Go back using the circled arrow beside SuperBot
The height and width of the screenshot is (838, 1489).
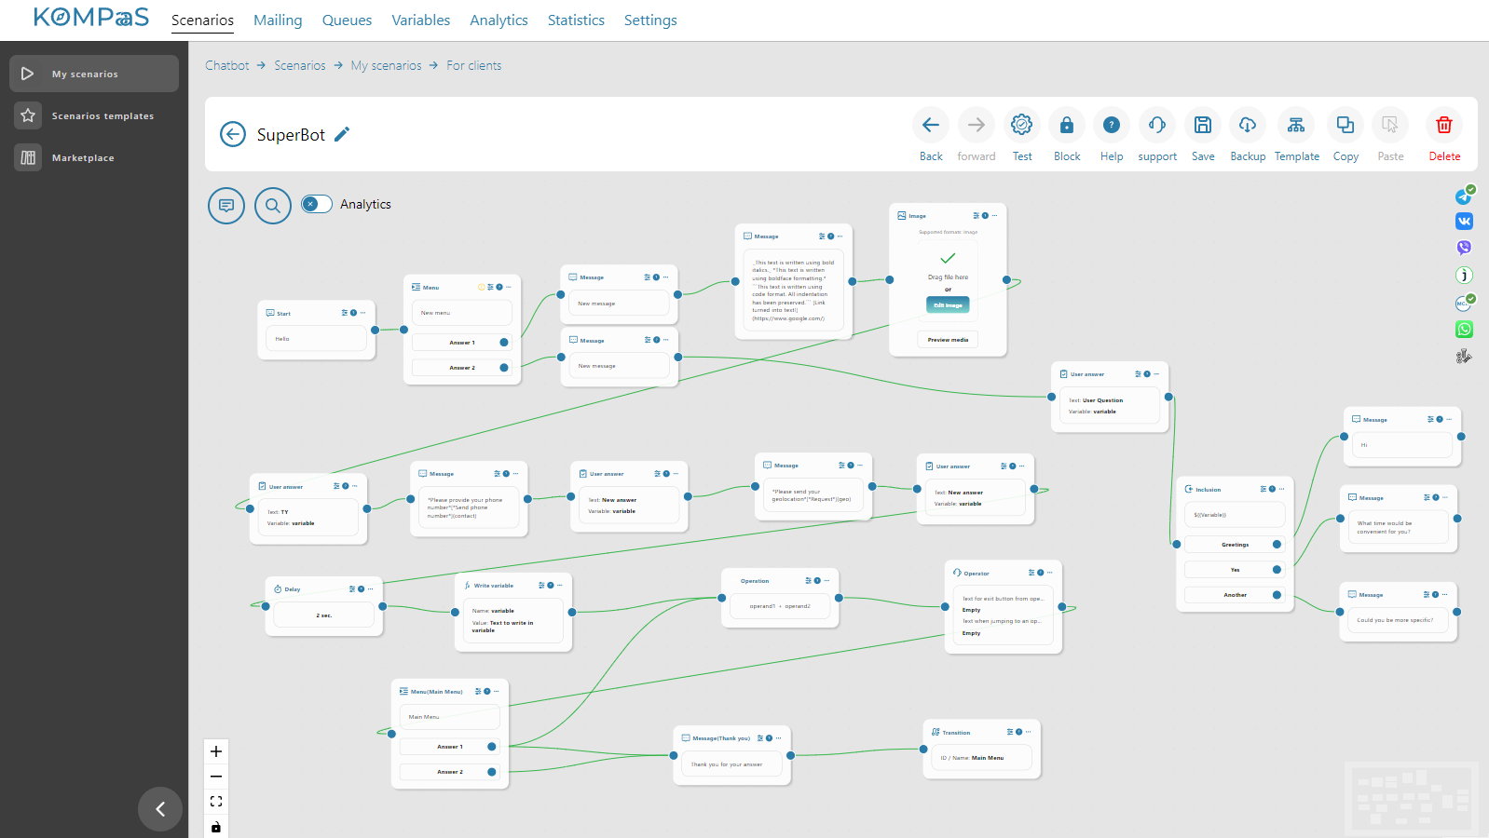click(233, 134)
